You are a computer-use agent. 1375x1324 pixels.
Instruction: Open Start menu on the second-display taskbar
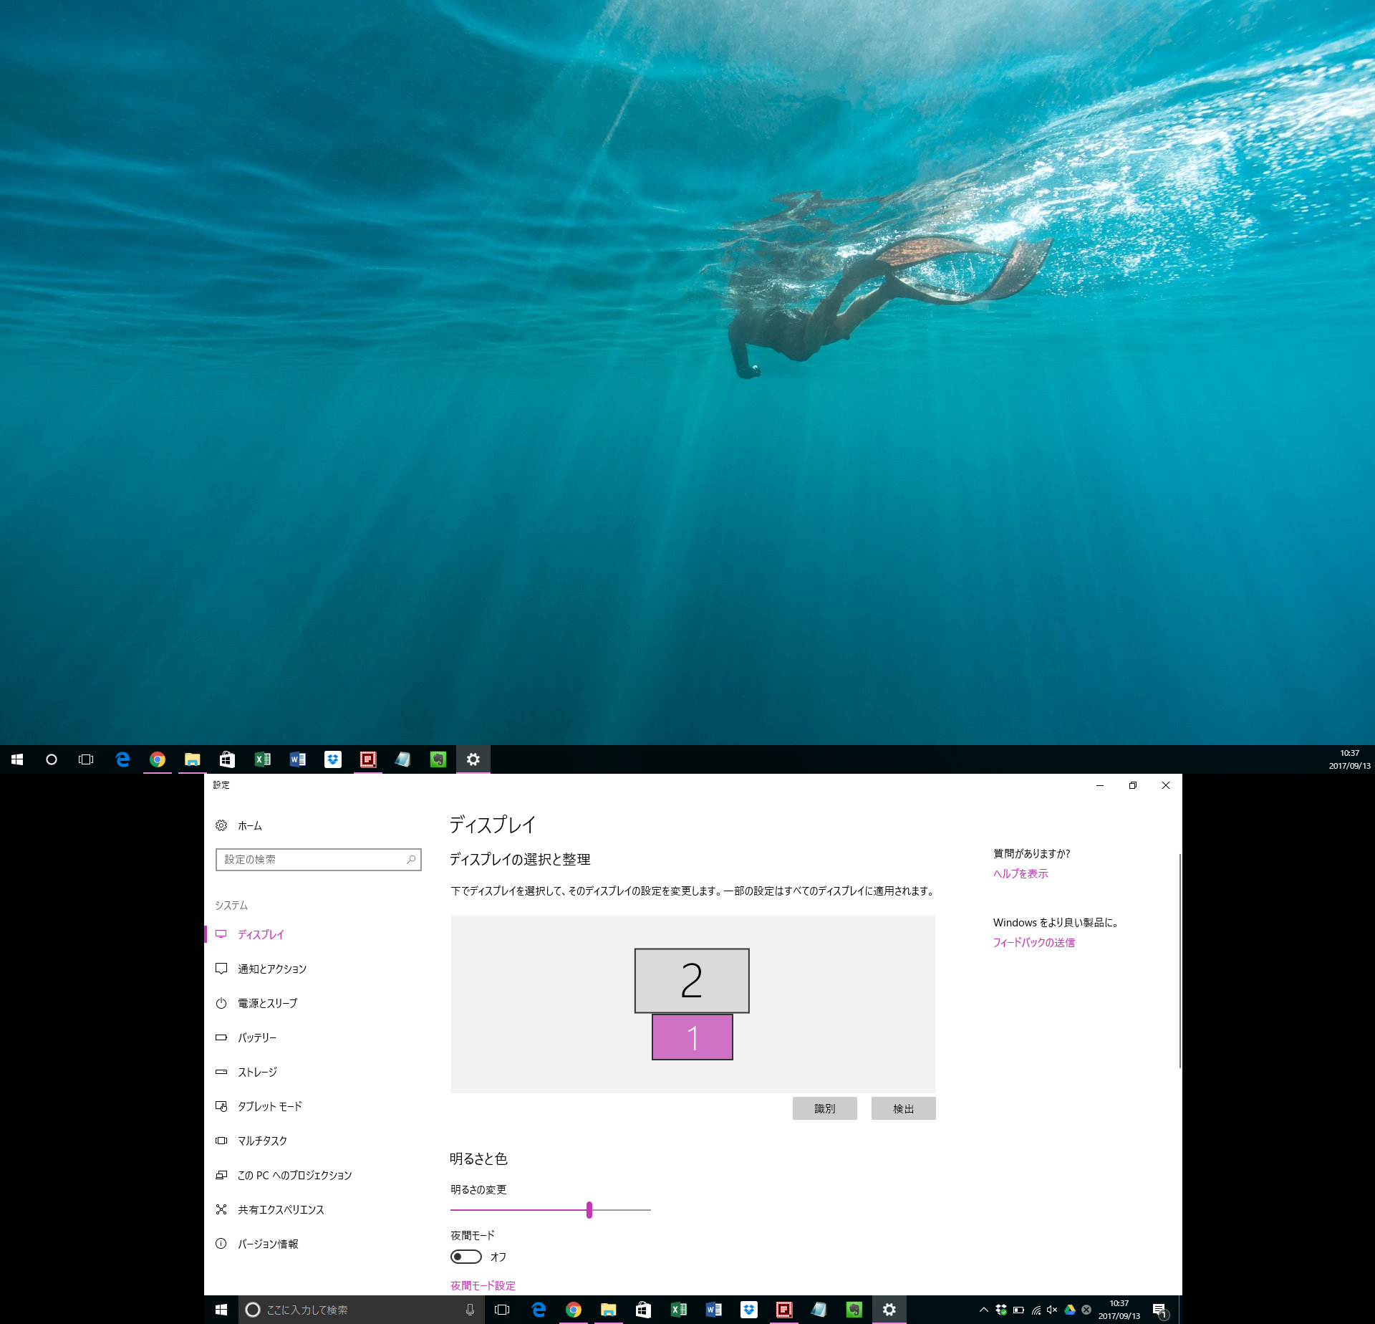pyautogui.click(x=17, y=759)
